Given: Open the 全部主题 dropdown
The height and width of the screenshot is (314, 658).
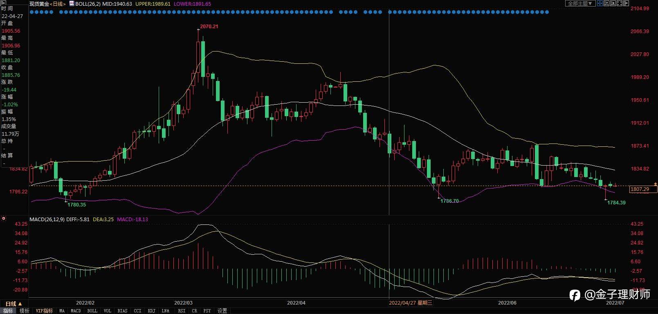Looking at the screenshot, I should tap(580, 3).
